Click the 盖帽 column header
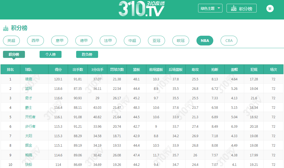This screenshot has width=284, height=168. tap(234, 70)
